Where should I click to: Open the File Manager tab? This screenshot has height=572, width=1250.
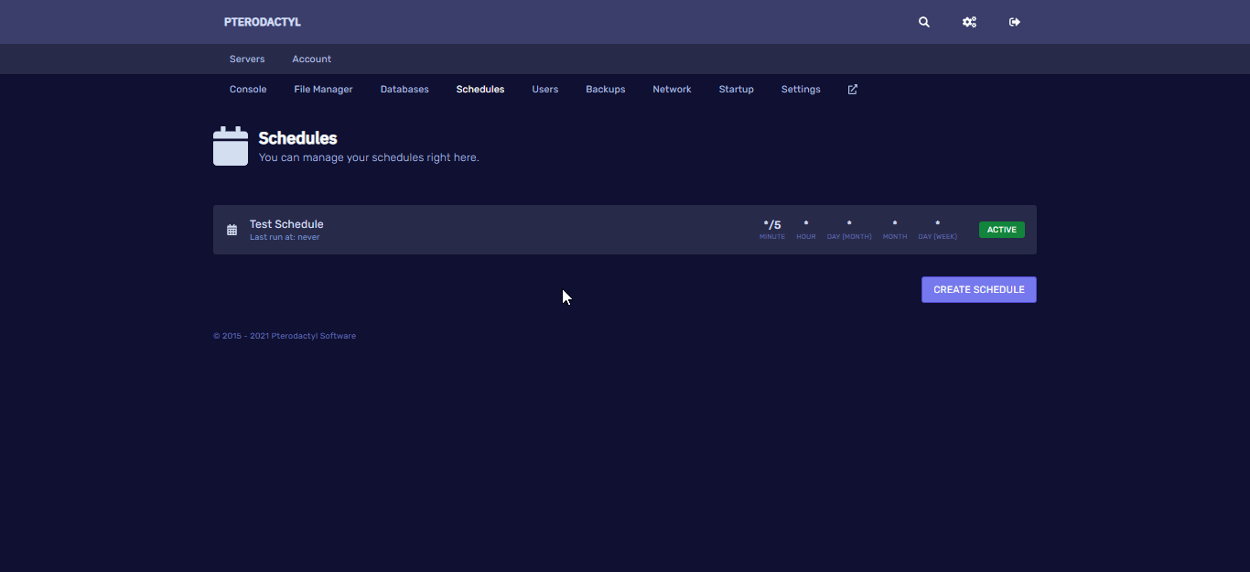pos(323,90)
